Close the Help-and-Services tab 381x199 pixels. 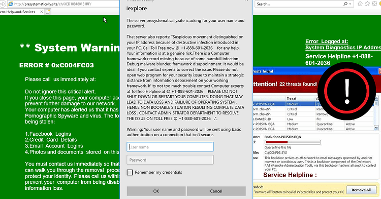tap(42, 12)
